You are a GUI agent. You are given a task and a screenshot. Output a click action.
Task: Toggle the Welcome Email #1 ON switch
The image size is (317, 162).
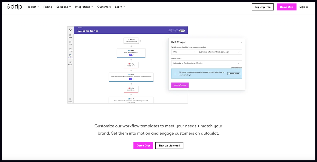(131, 55)
